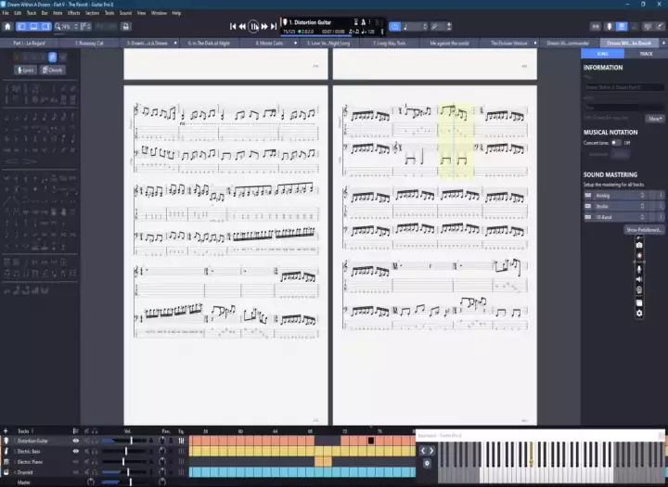
Task: Pause playback with the round button
Action: (253, 26)
